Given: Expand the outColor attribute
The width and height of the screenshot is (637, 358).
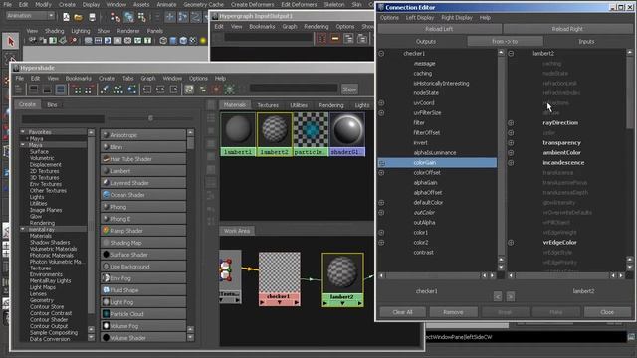Looking at the screenshot, I should pos(381,212).
